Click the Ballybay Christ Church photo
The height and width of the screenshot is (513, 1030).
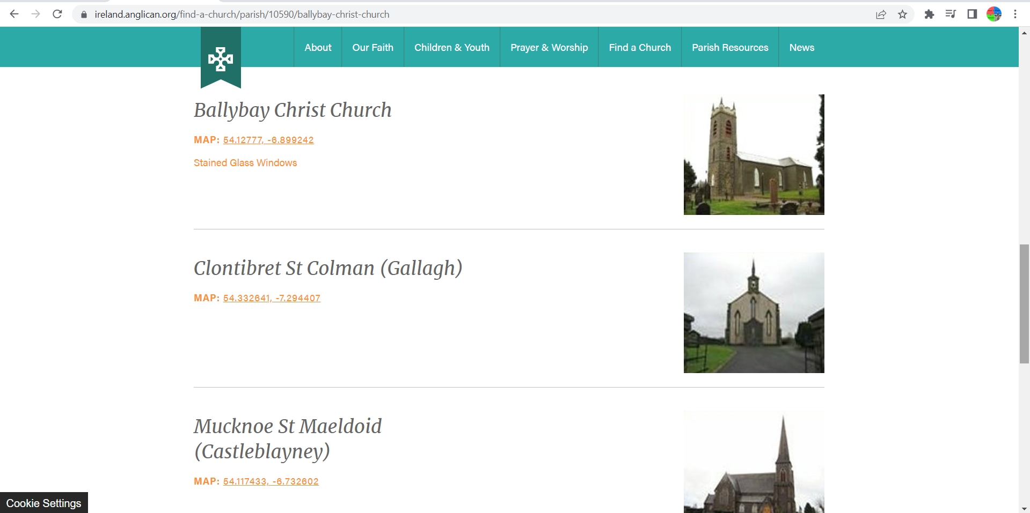point(754,154)
